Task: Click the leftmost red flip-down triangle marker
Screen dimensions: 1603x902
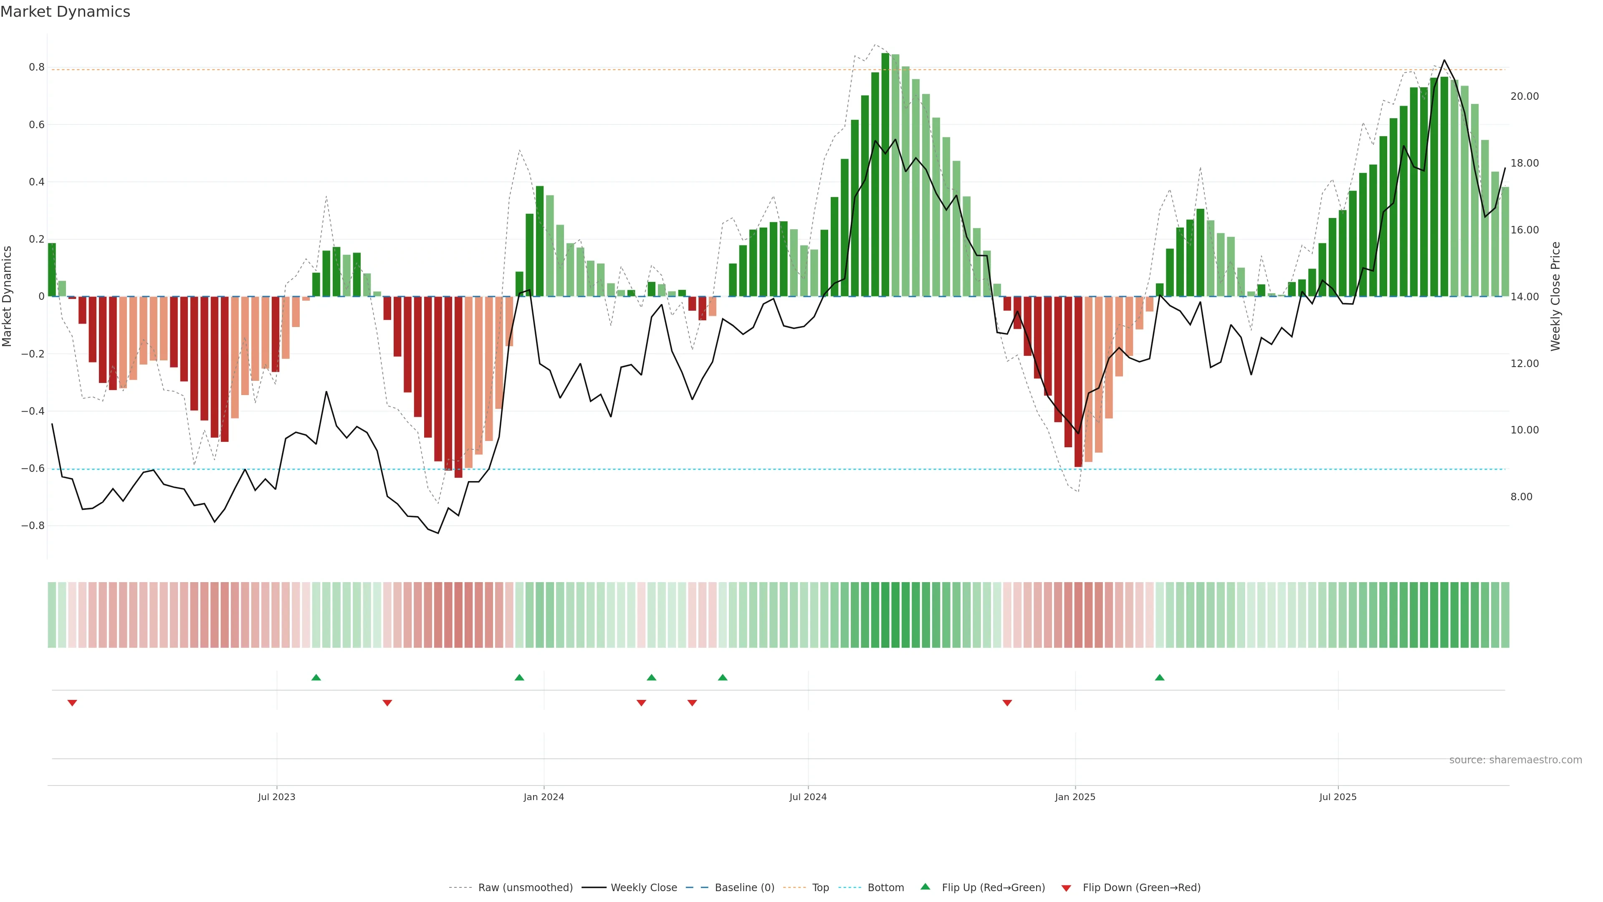Action: point(72,703)
